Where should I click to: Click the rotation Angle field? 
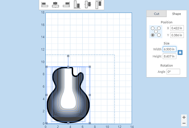(x=173, y=72)
